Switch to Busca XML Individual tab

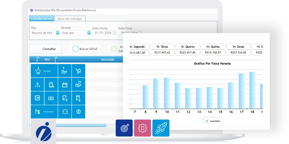[x=70, y=19]
